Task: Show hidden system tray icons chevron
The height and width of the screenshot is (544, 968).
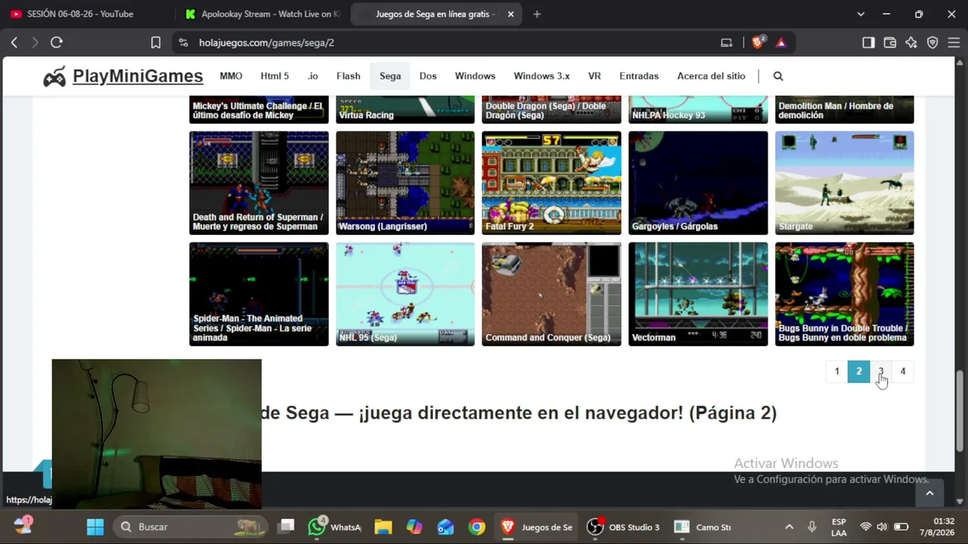Action: click(x=790, y=527)
